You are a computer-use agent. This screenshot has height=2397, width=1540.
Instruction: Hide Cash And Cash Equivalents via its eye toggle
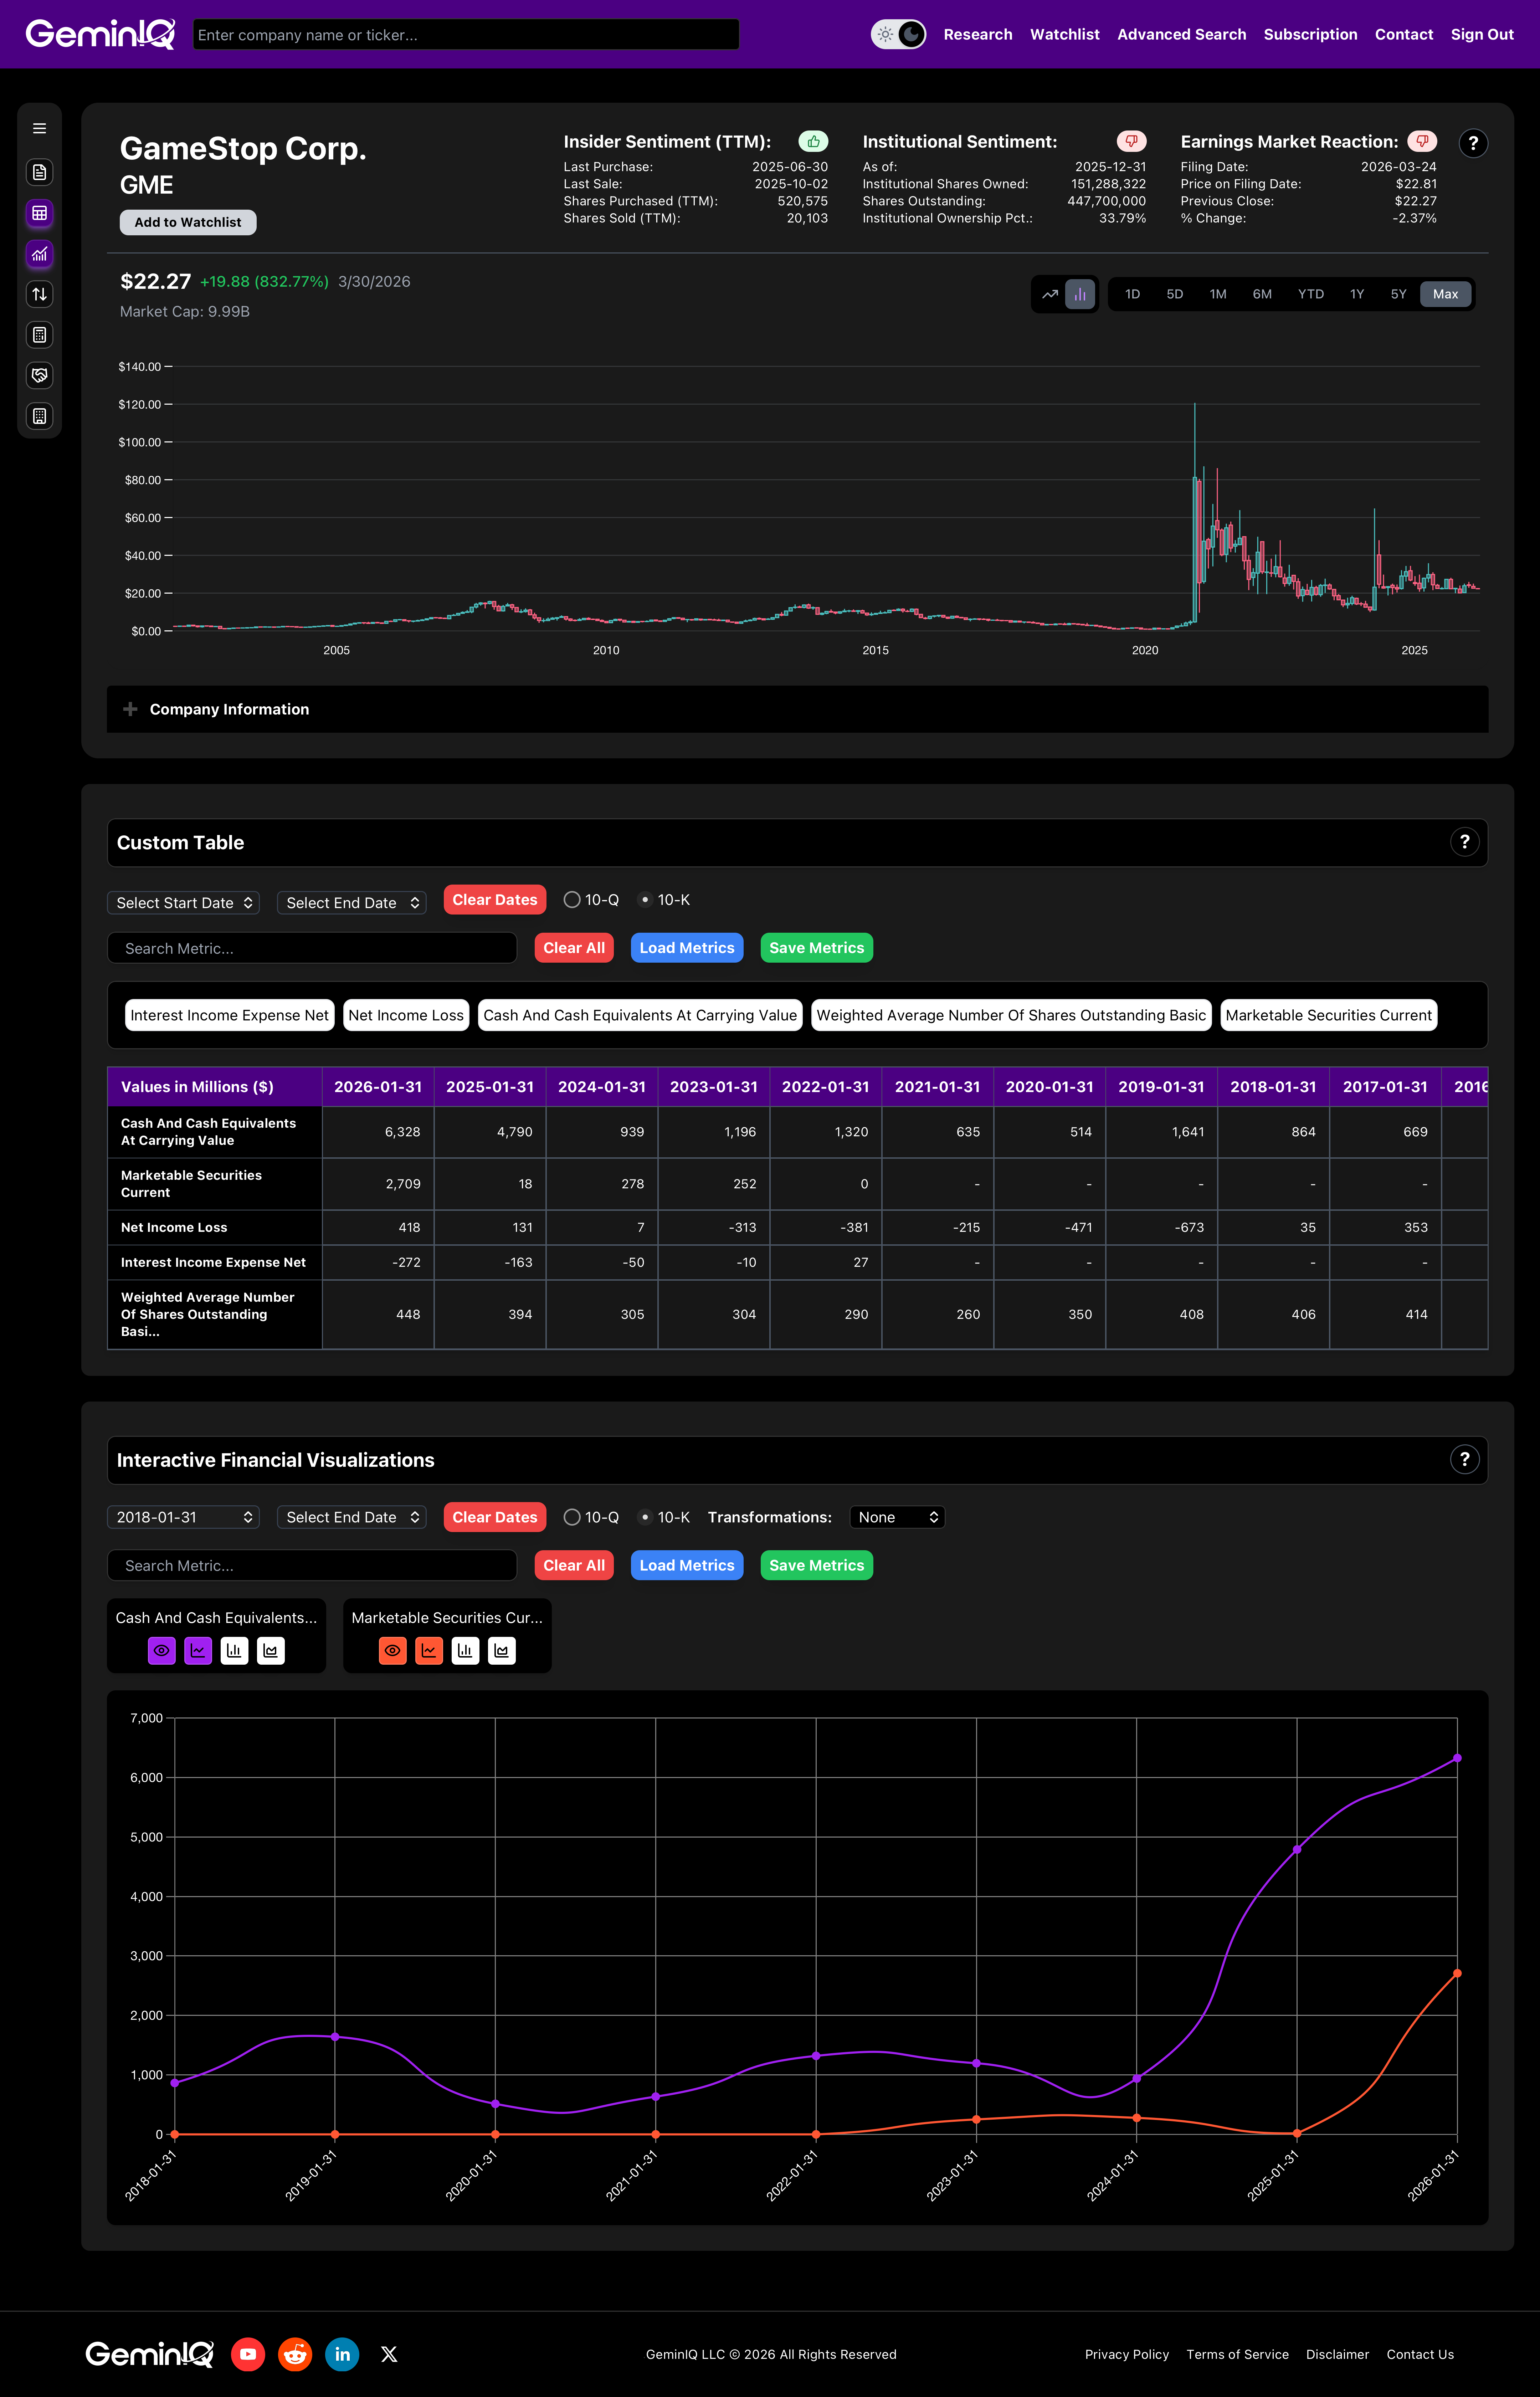162,1650
